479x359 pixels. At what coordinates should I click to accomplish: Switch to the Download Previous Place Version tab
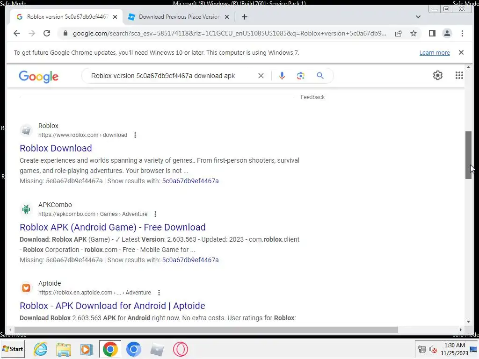tap(179, 17)
